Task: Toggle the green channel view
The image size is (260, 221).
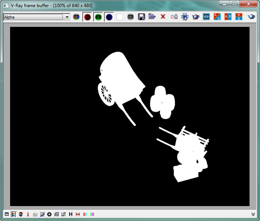Action: [98, 17]
